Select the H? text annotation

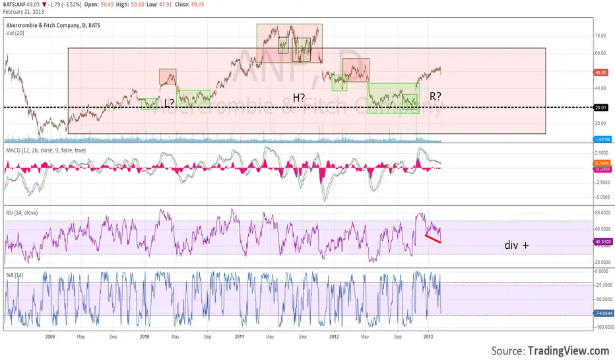[299, 98]
